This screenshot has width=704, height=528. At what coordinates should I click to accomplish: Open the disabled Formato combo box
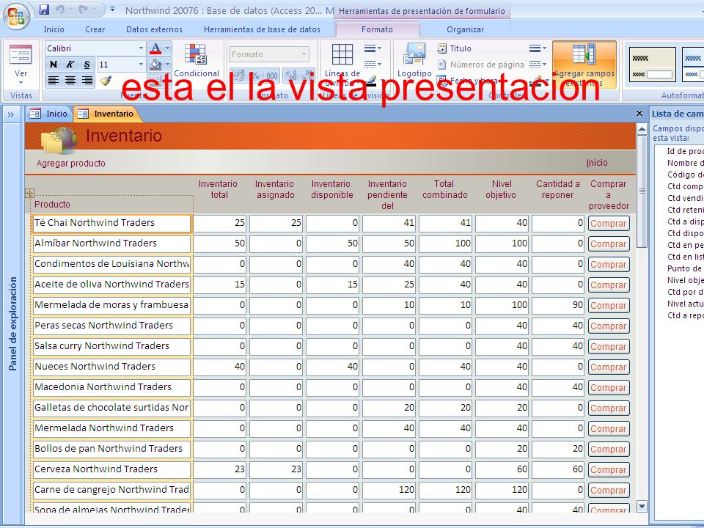[269, 54]
